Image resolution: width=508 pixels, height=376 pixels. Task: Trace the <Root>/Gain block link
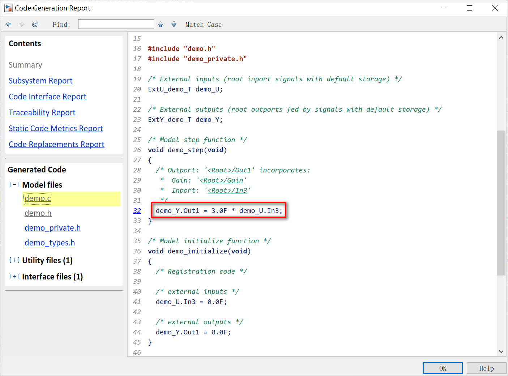click(221, 180)
